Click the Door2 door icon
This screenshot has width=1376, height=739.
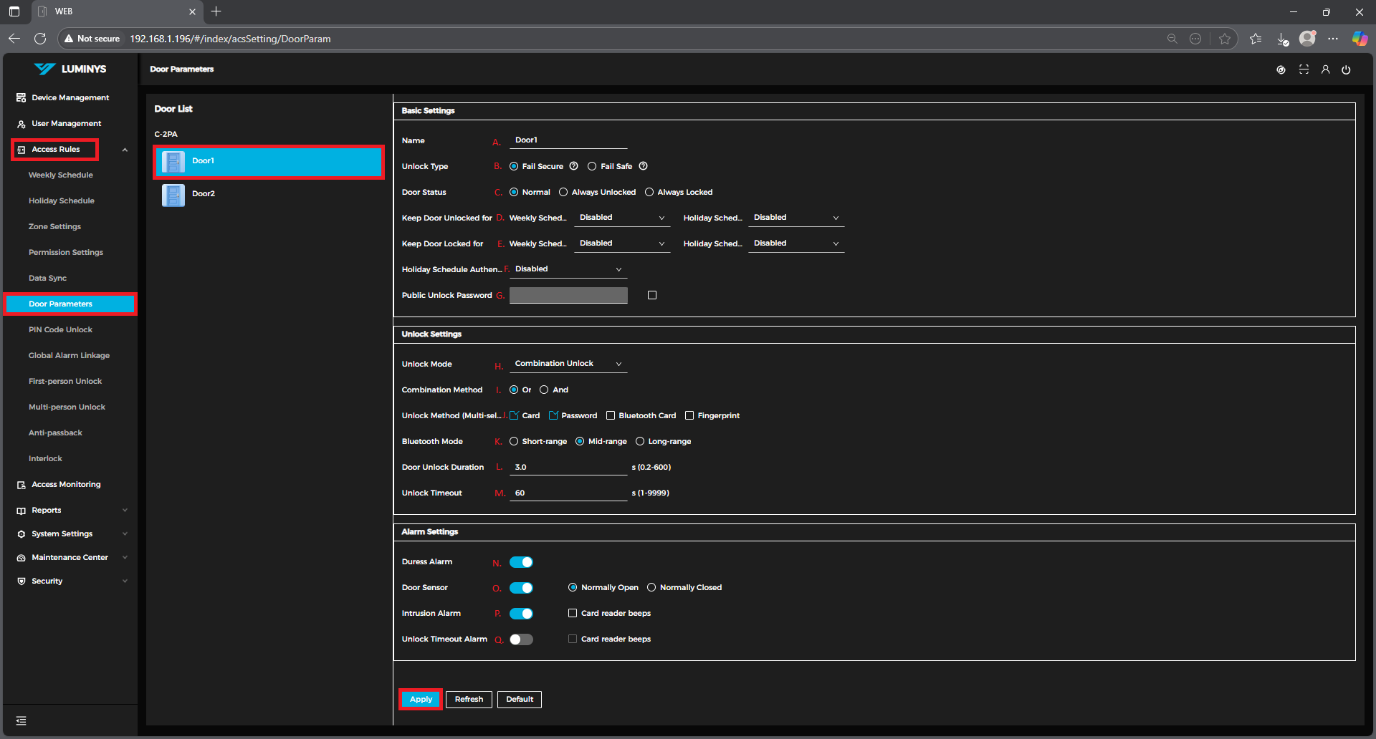[173, 195]
